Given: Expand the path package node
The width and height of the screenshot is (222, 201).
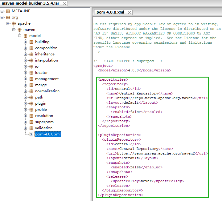Looking at the screenshot, I should [26, 97].
